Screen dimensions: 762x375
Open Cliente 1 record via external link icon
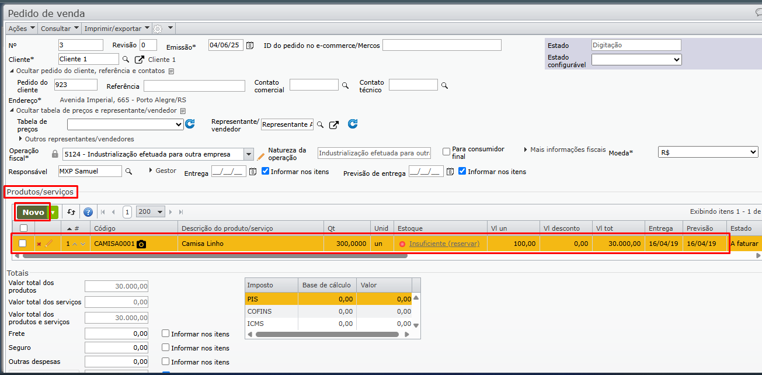tap(140, 60)
